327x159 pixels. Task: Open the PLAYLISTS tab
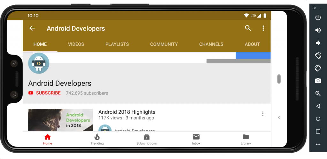[x=117, y=44]
